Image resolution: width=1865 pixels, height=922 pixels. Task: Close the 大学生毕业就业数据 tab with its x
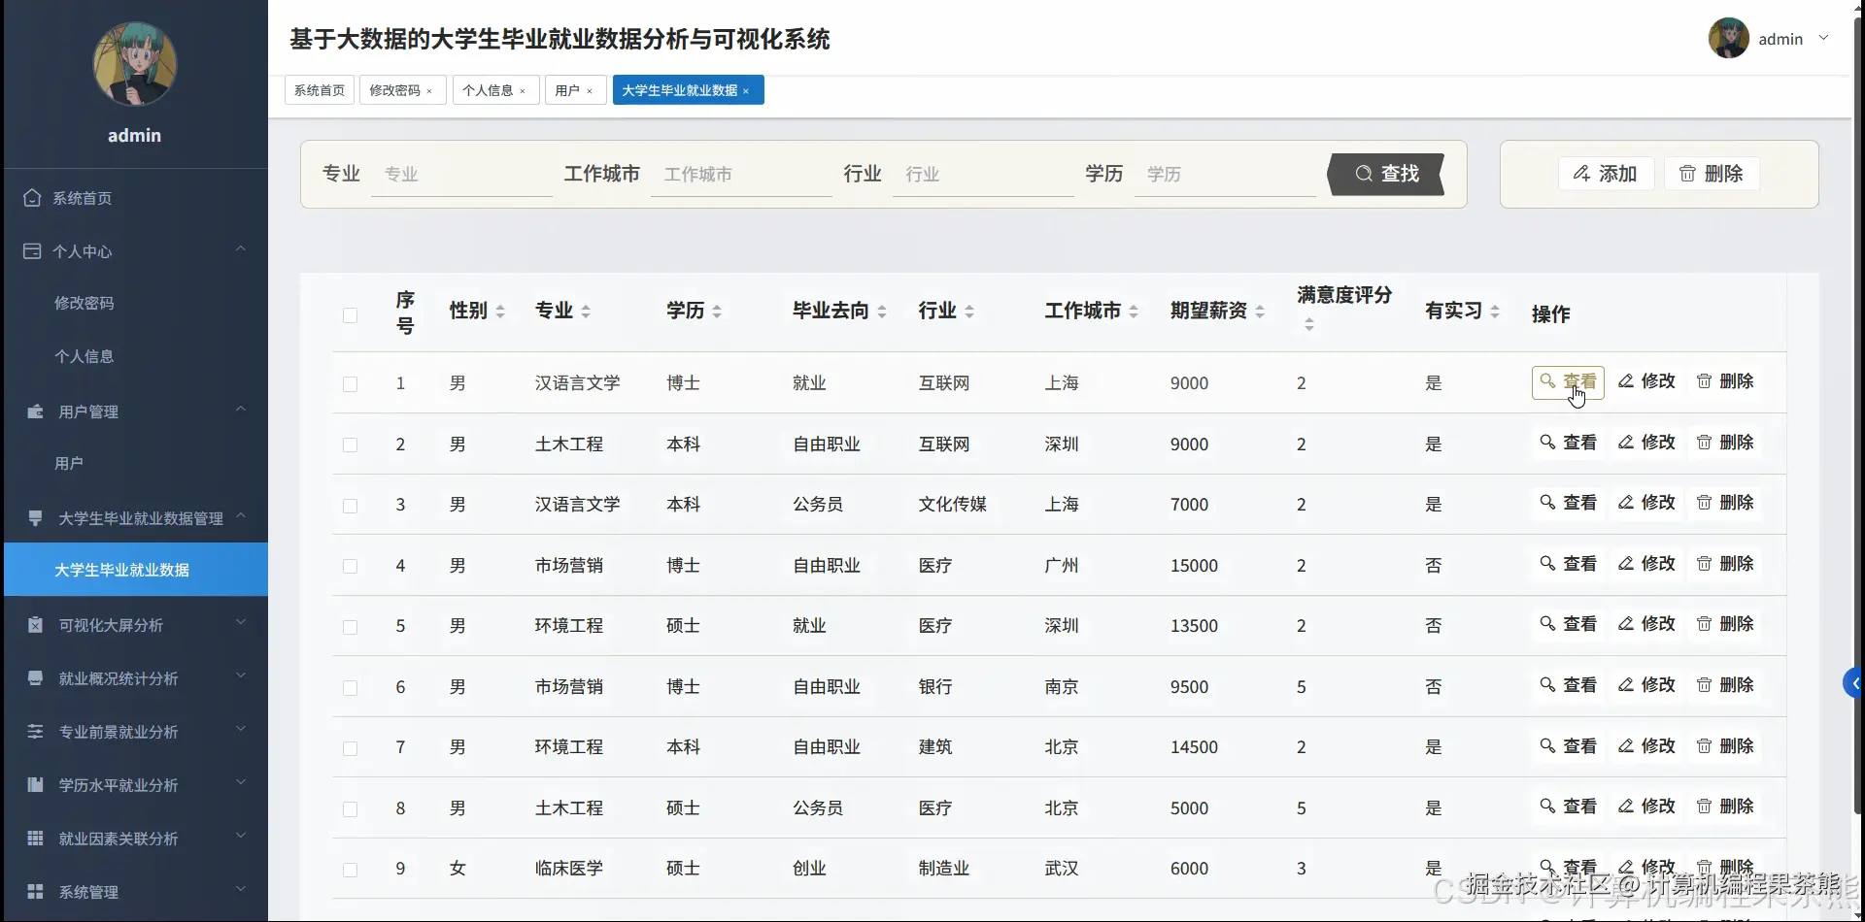746,91
